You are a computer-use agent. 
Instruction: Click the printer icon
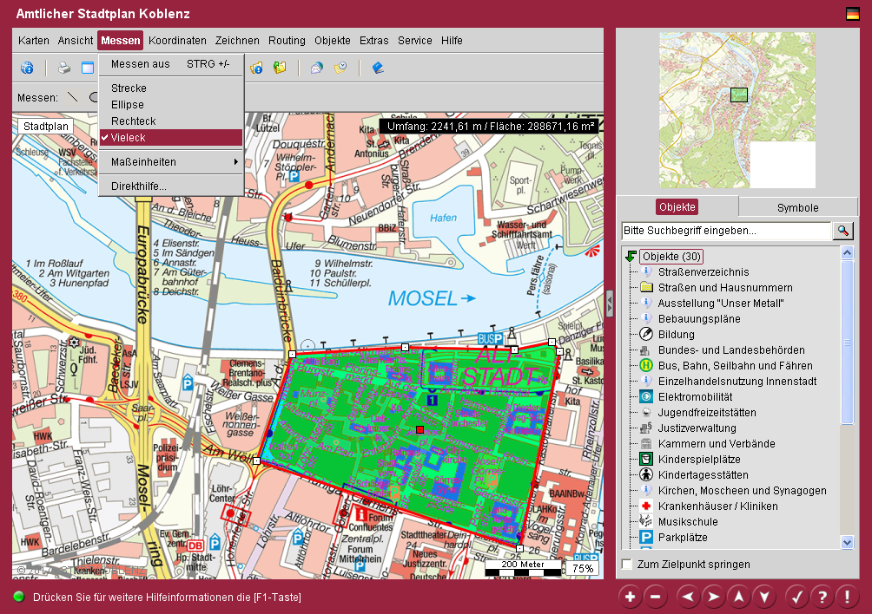[x=63, y=68]
